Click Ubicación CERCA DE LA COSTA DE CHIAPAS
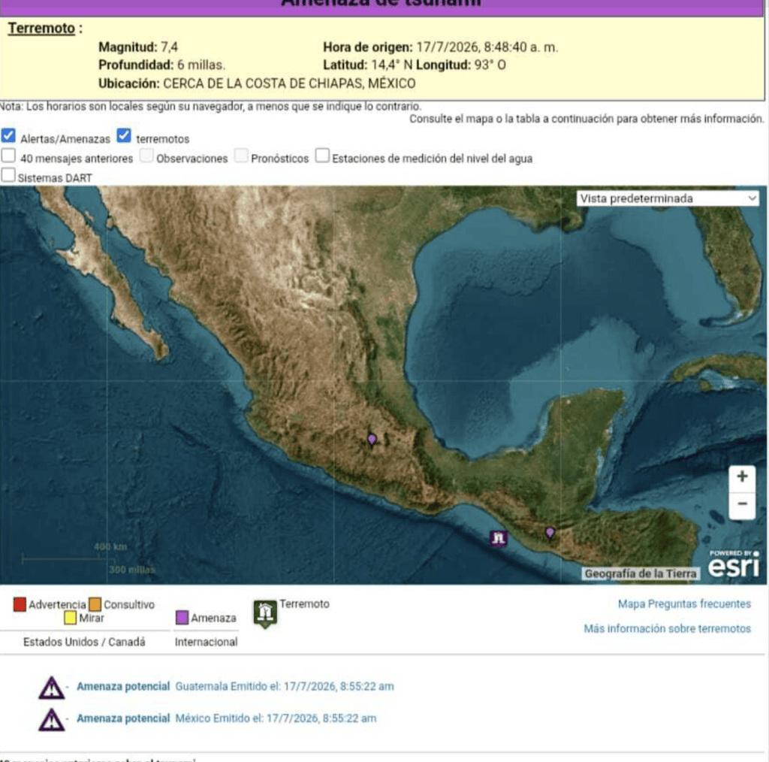This screenshot has height=762, width=769. [257, 83]
